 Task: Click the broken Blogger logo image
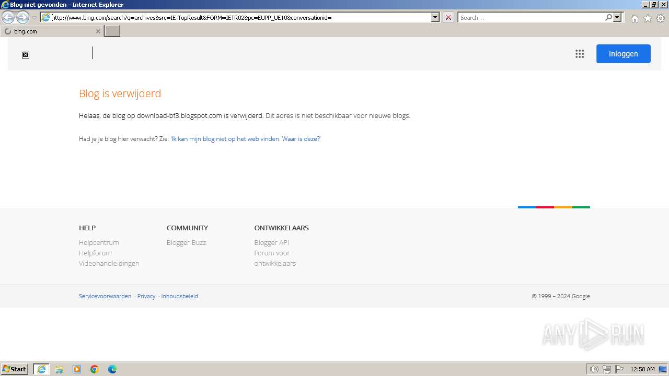pyautogui.click(x=26, y=55)
